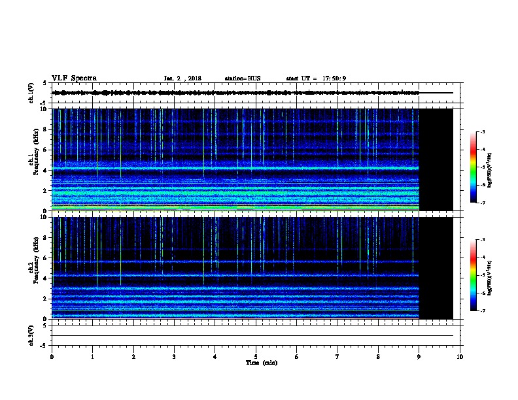
Task: Click inside the ch.2 spectrogram panel
Action: (252, 268)
